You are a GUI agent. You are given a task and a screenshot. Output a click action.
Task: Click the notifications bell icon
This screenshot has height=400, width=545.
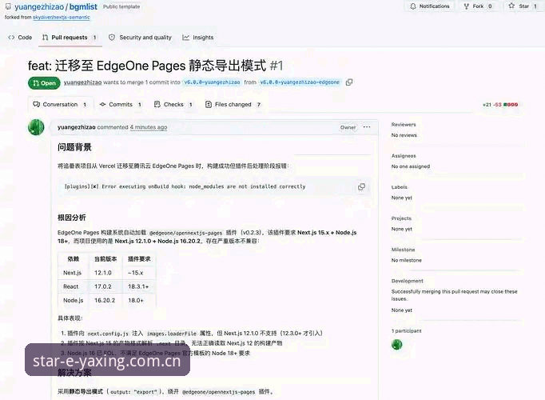413,6
